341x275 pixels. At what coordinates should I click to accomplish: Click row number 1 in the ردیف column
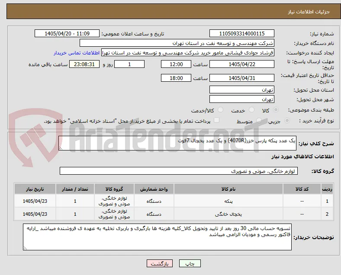[x=327, y=201]
